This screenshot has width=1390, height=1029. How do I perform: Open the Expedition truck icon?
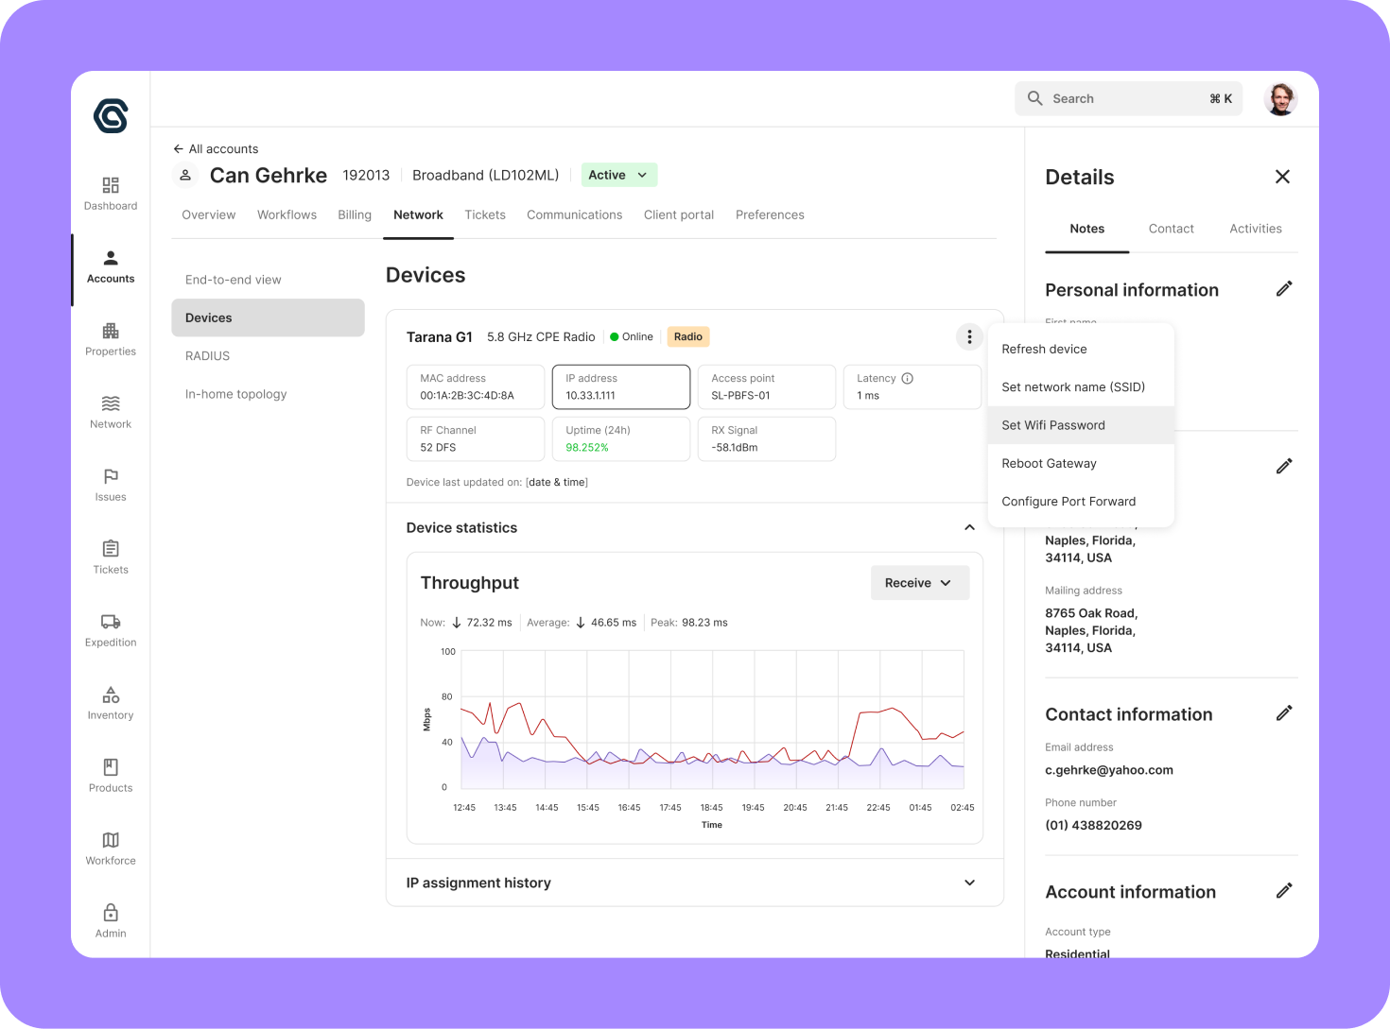[111, 622]
